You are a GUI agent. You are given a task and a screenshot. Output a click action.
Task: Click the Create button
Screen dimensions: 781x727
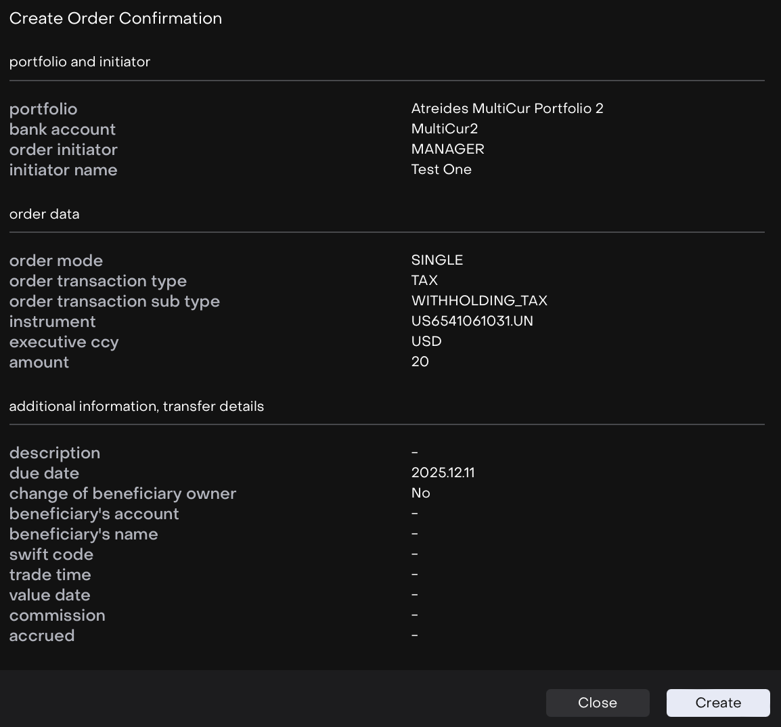717,703
